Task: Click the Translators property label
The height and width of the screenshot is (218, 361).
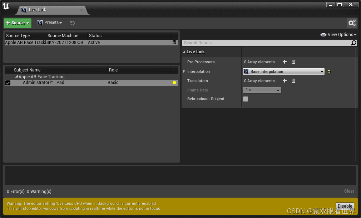Action: 198,81
